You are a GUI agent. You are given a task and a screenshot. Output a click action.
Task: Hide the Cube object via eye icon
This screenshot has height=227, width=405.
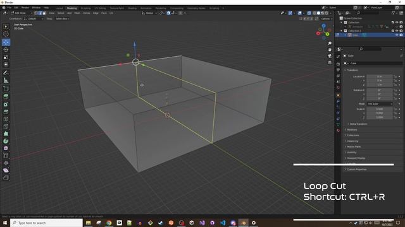point(397,35)
